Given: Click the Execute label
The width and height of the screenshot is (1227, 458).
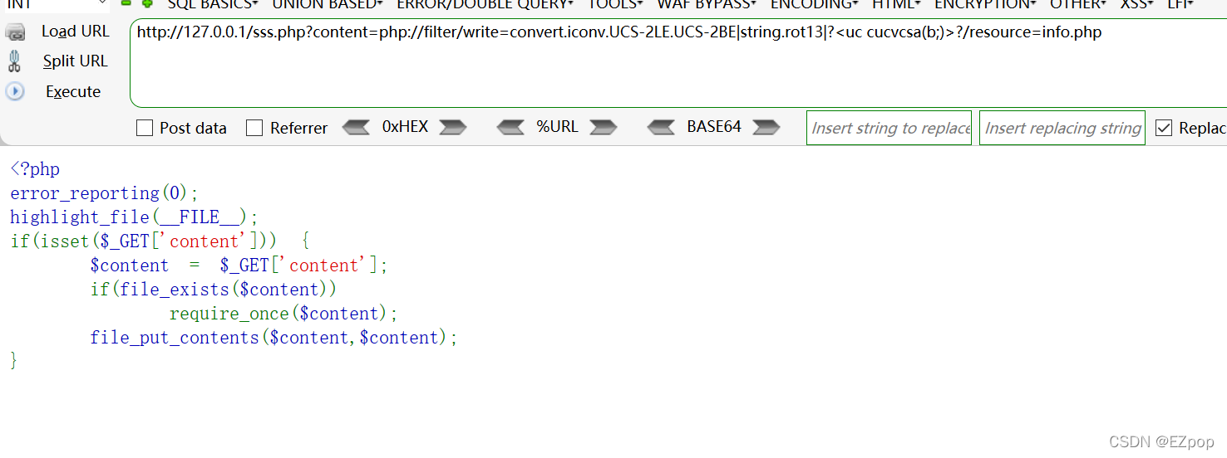Looking at the screenshot, I should click(x=73, y=91).
